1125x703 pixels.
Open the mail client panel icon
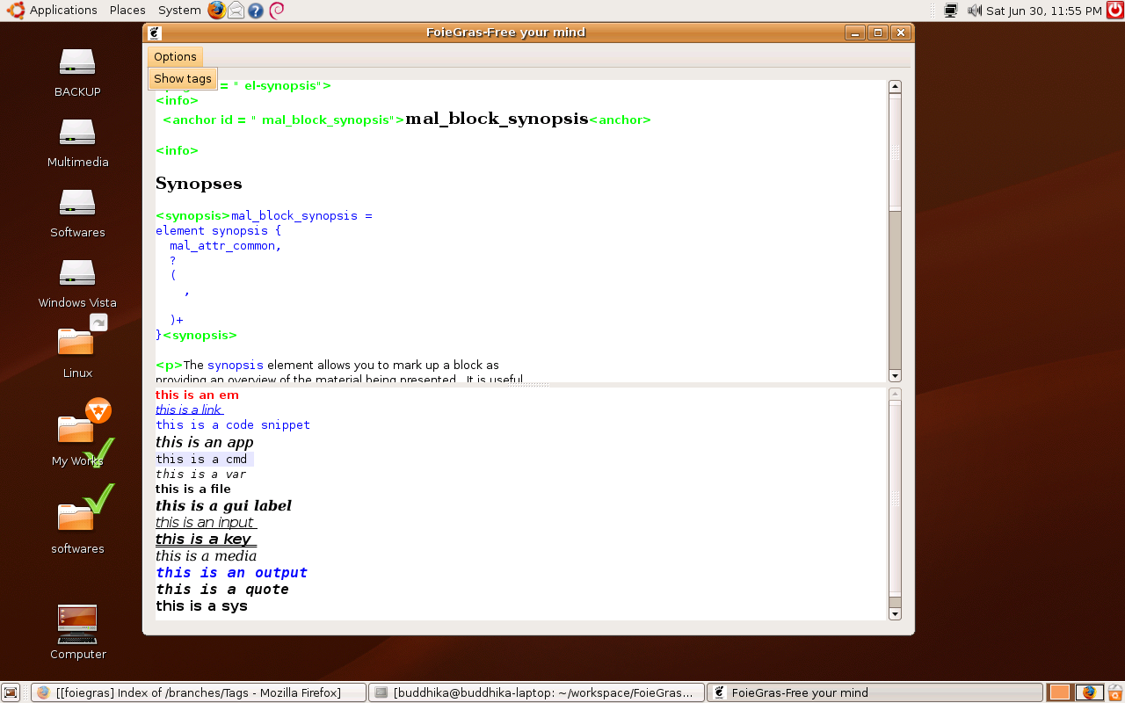point(236,11)
